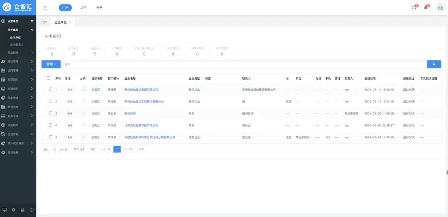Click the page size field showing 10
Image resolution: width=448 pixels, height=217 pixels.
[55, 149]
